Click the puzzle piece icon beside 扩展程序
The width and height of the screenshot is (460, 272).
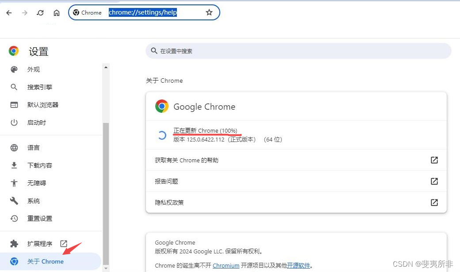pyautogui.click(x=14, y=244)
